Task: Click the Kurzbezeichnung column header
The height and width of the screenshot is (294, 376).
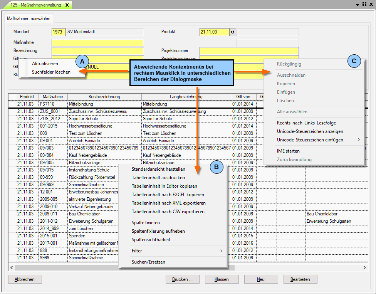Action: (104, 97)
